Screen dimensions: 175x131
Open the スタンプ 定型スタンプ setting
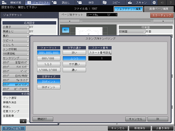coord(16,62)
